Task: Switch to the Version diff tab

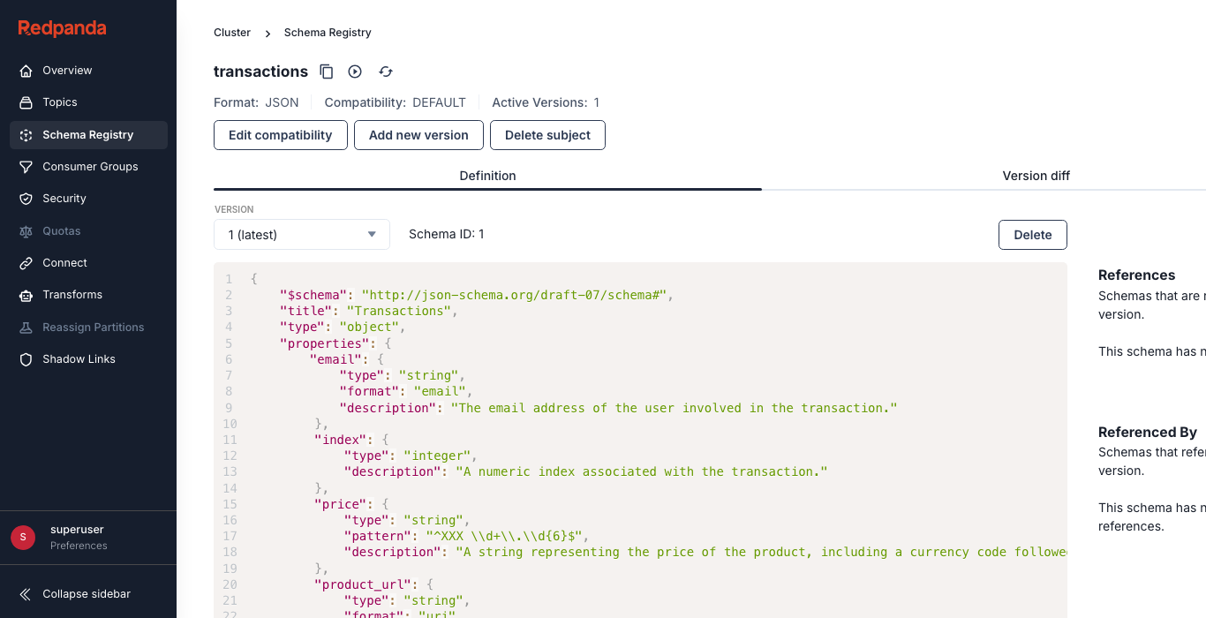Action: pyautogui.click(x=1036, y=176)
